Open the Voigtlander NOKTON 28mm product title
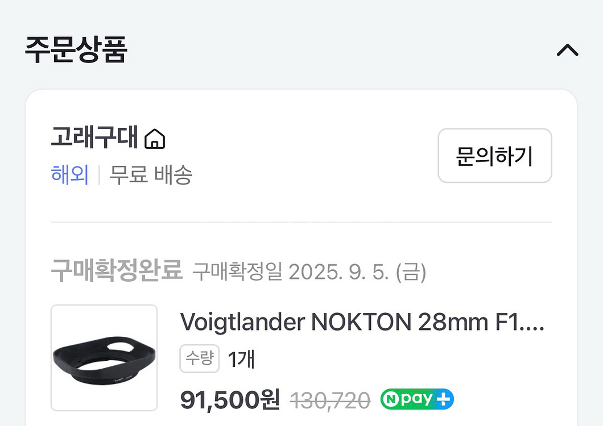The height and width of the screenshot is (426, 603). [x=362, y=322]
